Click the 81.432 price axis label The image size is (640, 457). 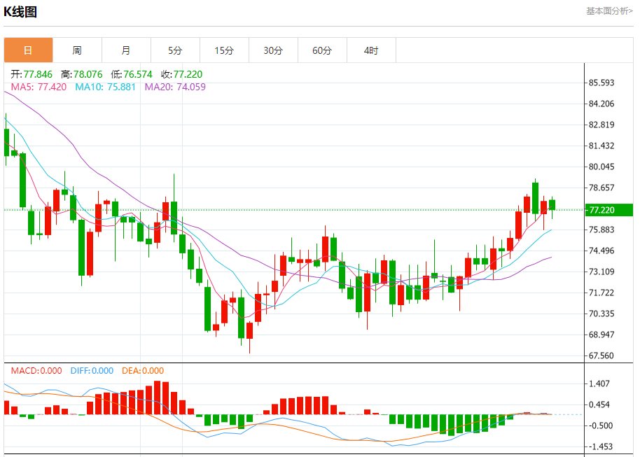[x=601, y=146]
